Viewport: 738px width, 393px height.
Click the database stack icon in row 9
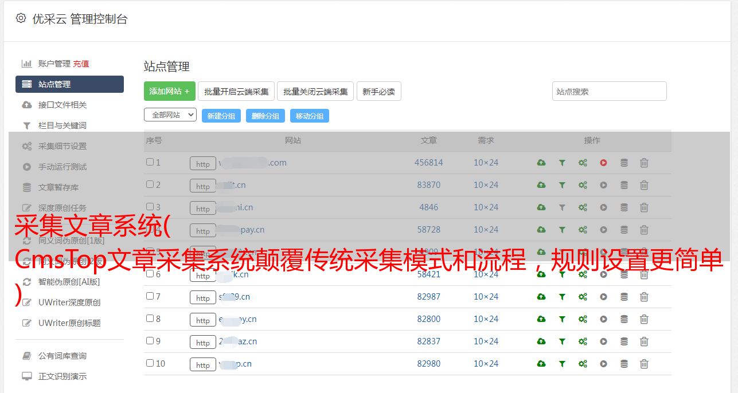click(x=624, y=341)
